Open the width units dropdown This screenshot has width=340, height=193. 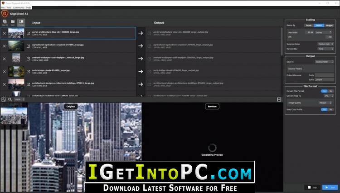click(323, 32)
